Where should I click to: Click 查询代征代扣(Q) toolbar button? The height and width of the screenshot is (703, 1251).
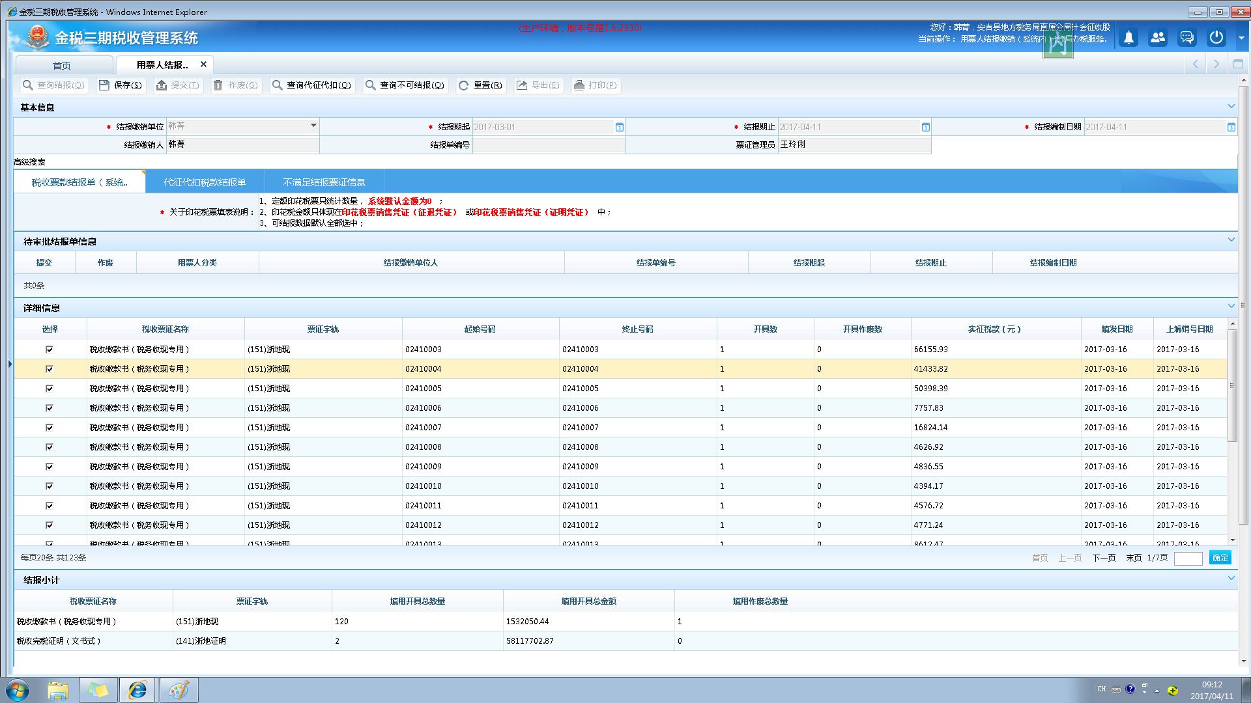point(311,85)
